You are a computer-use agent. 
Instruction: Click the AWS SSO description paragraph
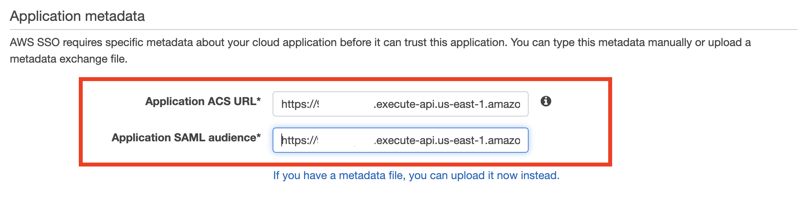coord(380,50)
